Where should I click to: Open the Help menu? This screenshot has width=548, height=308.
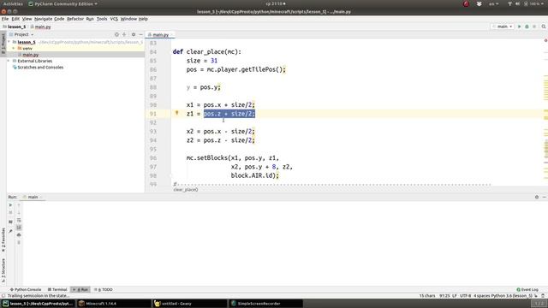coord(143,19)
